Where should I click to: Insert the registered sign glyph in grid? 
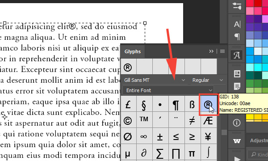coord(208,104)
